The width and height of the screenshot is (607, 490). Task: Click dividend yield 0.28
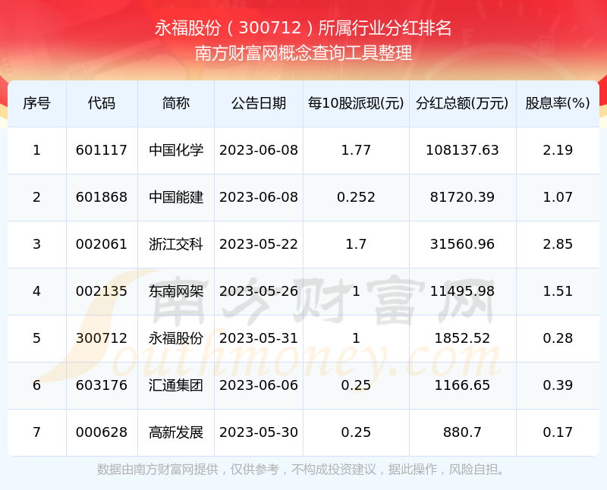(558, 338)
